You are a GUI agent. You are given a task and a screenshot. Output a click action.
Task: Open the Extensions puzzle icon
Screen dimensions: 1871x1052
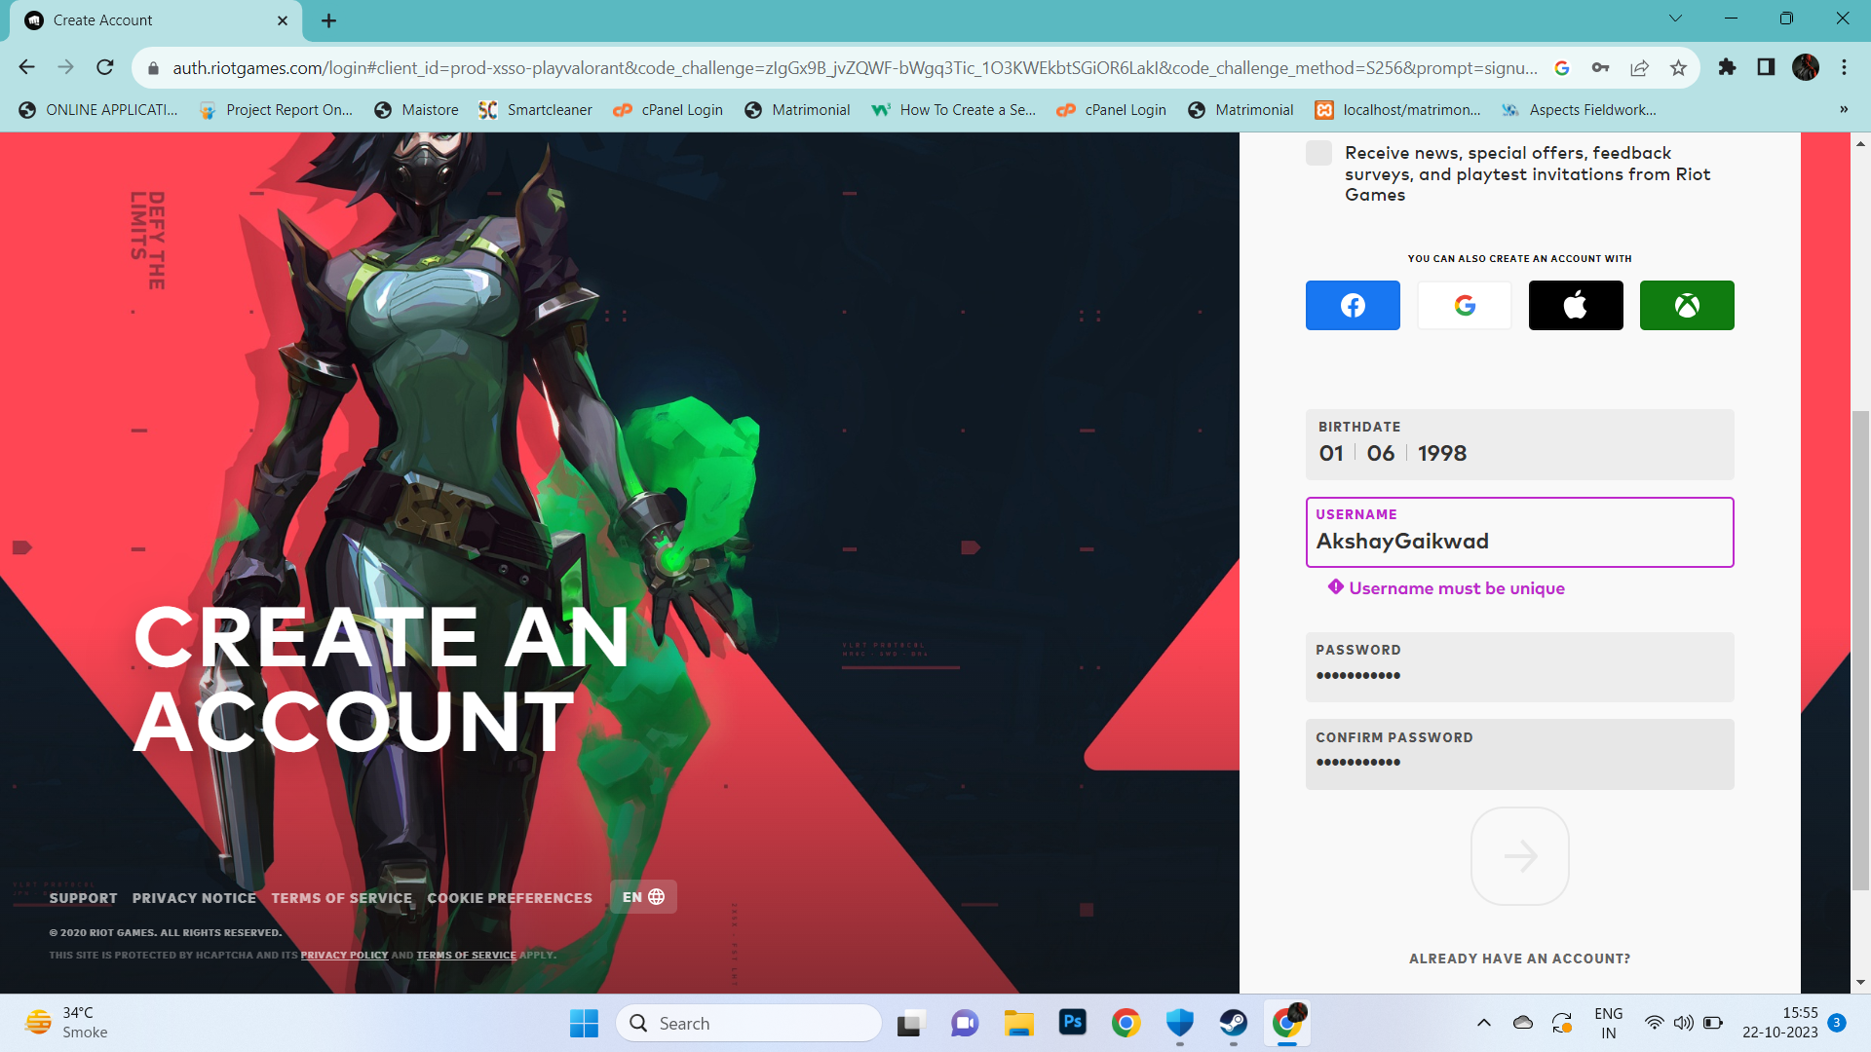tap(1727, 67)
